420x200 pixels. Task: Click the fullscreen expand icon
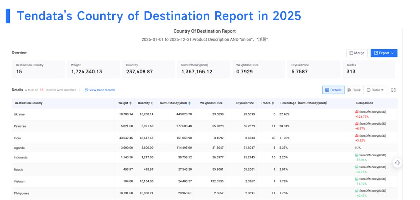394,90
